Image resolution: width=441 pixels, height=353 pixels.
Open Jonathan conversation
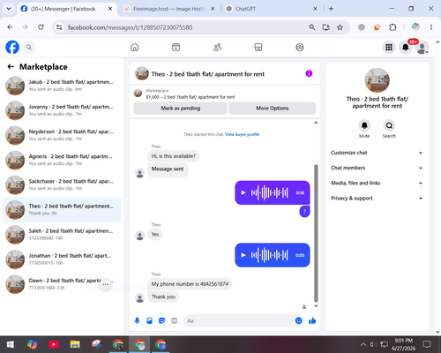pos(62,259)
